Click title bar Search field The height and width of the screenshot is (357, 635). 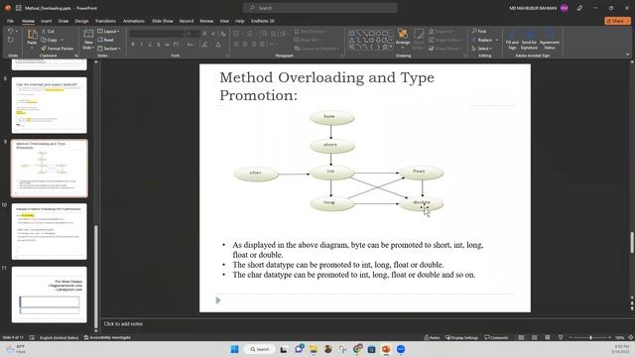319,8
